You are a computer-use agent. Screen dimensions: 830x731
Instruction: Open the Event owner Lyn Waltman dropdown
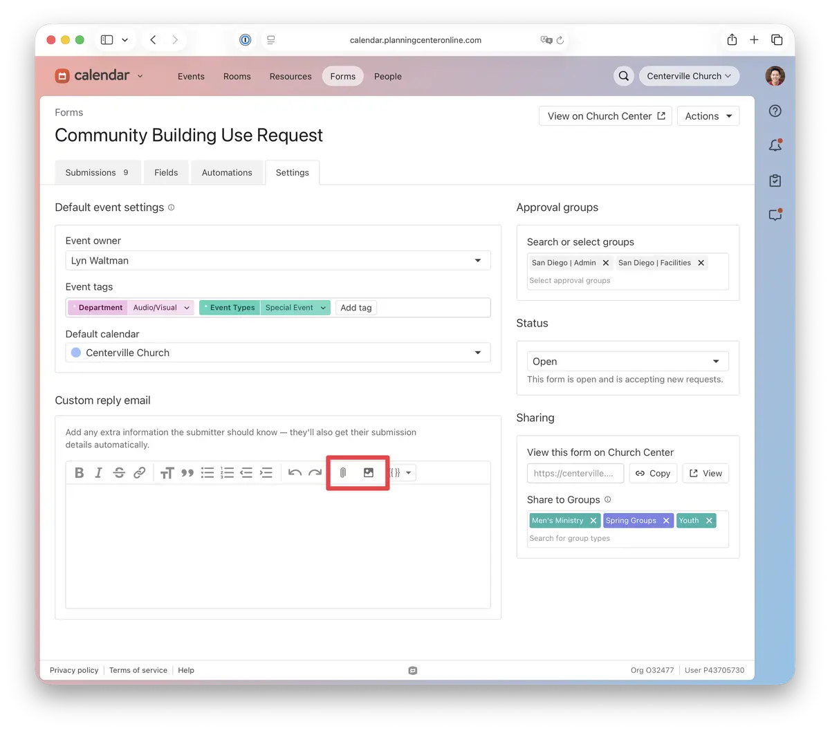pos(278,261)
